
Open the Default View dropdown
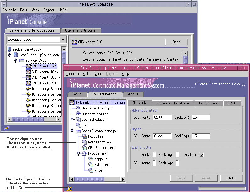tap(63, 39)
